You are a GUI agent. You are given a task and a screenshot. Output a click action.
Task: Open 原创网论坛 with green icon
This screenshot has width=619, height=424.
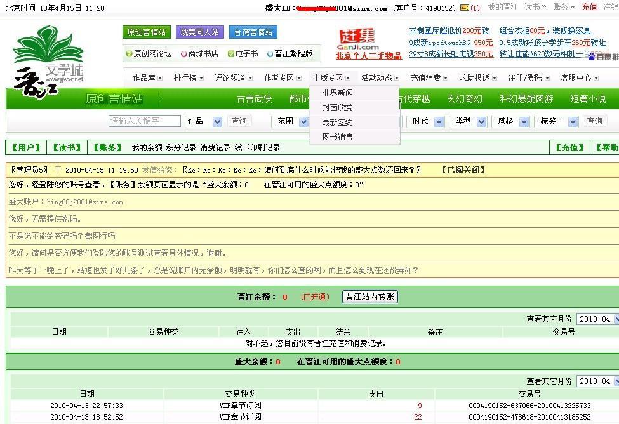point(149,54)
